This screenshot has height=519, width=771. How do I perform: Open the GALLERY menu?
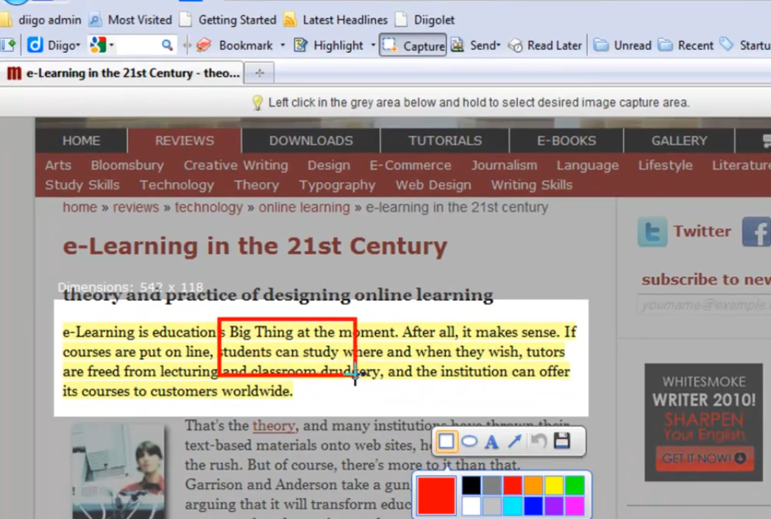tap(679, 140)
